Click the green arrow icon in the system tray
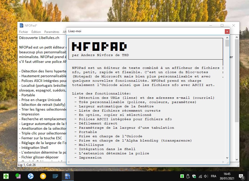 tap(182, 176)
